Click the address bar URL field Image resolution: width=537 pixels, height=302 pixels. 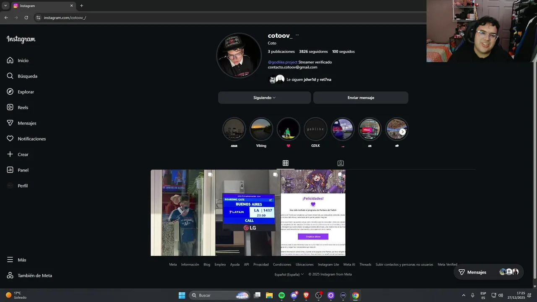coord(65,18)
